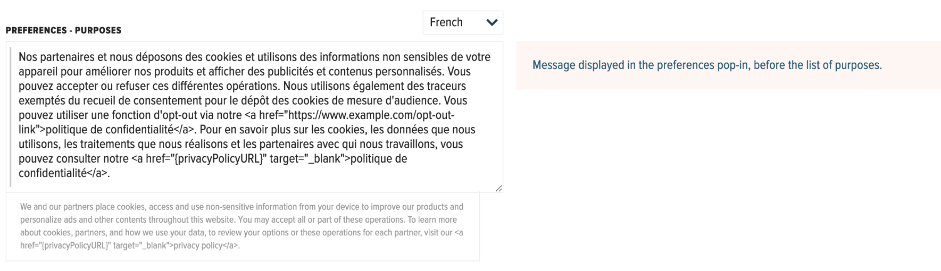Viewport: 941px width, 271px height.
Task: Open the French language dropdown
Action: [x=462, y=22]
